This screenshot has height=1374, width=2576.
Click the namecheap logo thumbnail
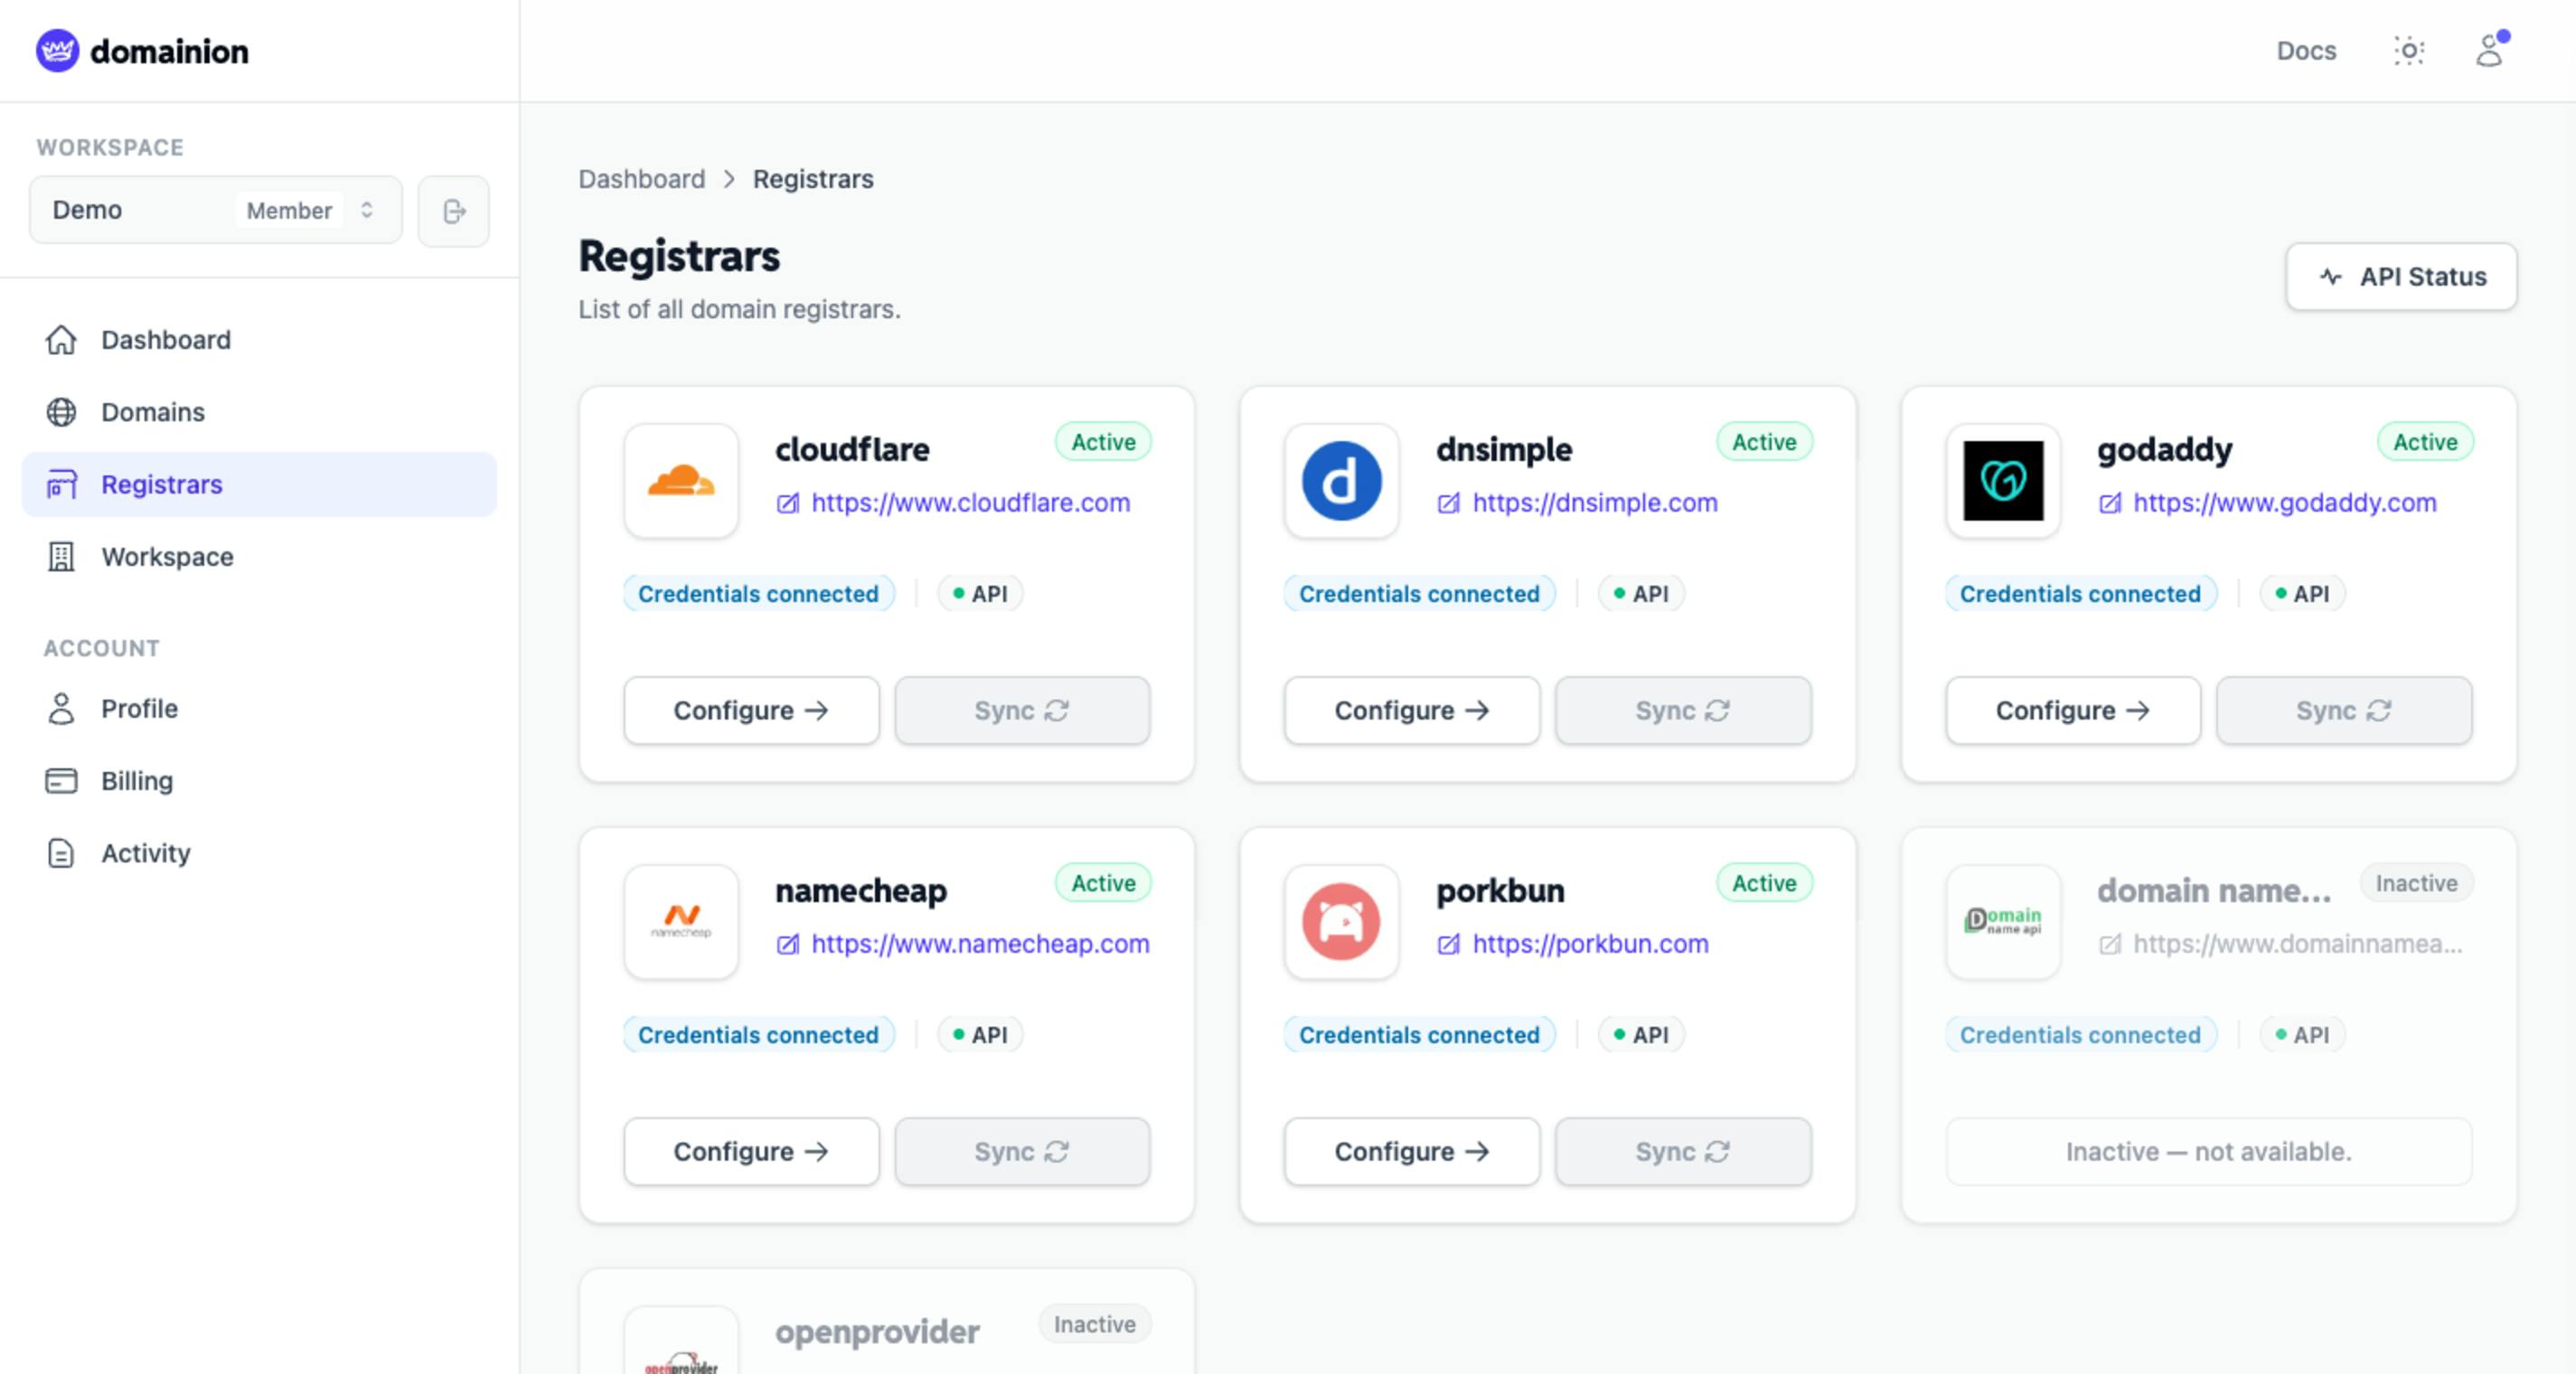[681, 922]
